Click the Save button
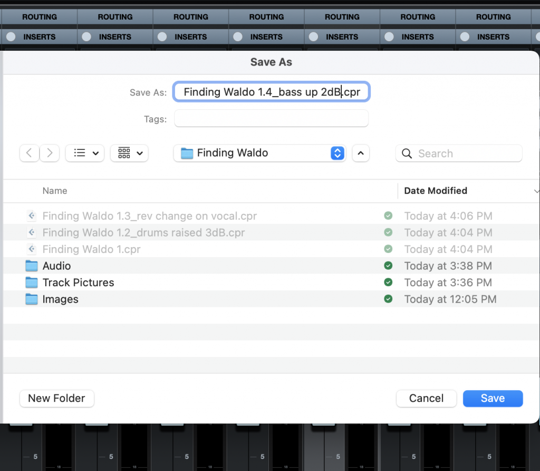This screenshot has width=540, height=471. click(493, 398)
